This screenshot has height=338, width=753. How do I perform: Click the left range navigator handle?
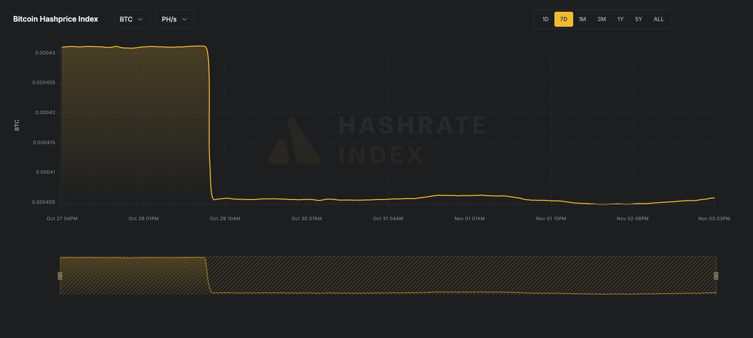click(60, 276)
